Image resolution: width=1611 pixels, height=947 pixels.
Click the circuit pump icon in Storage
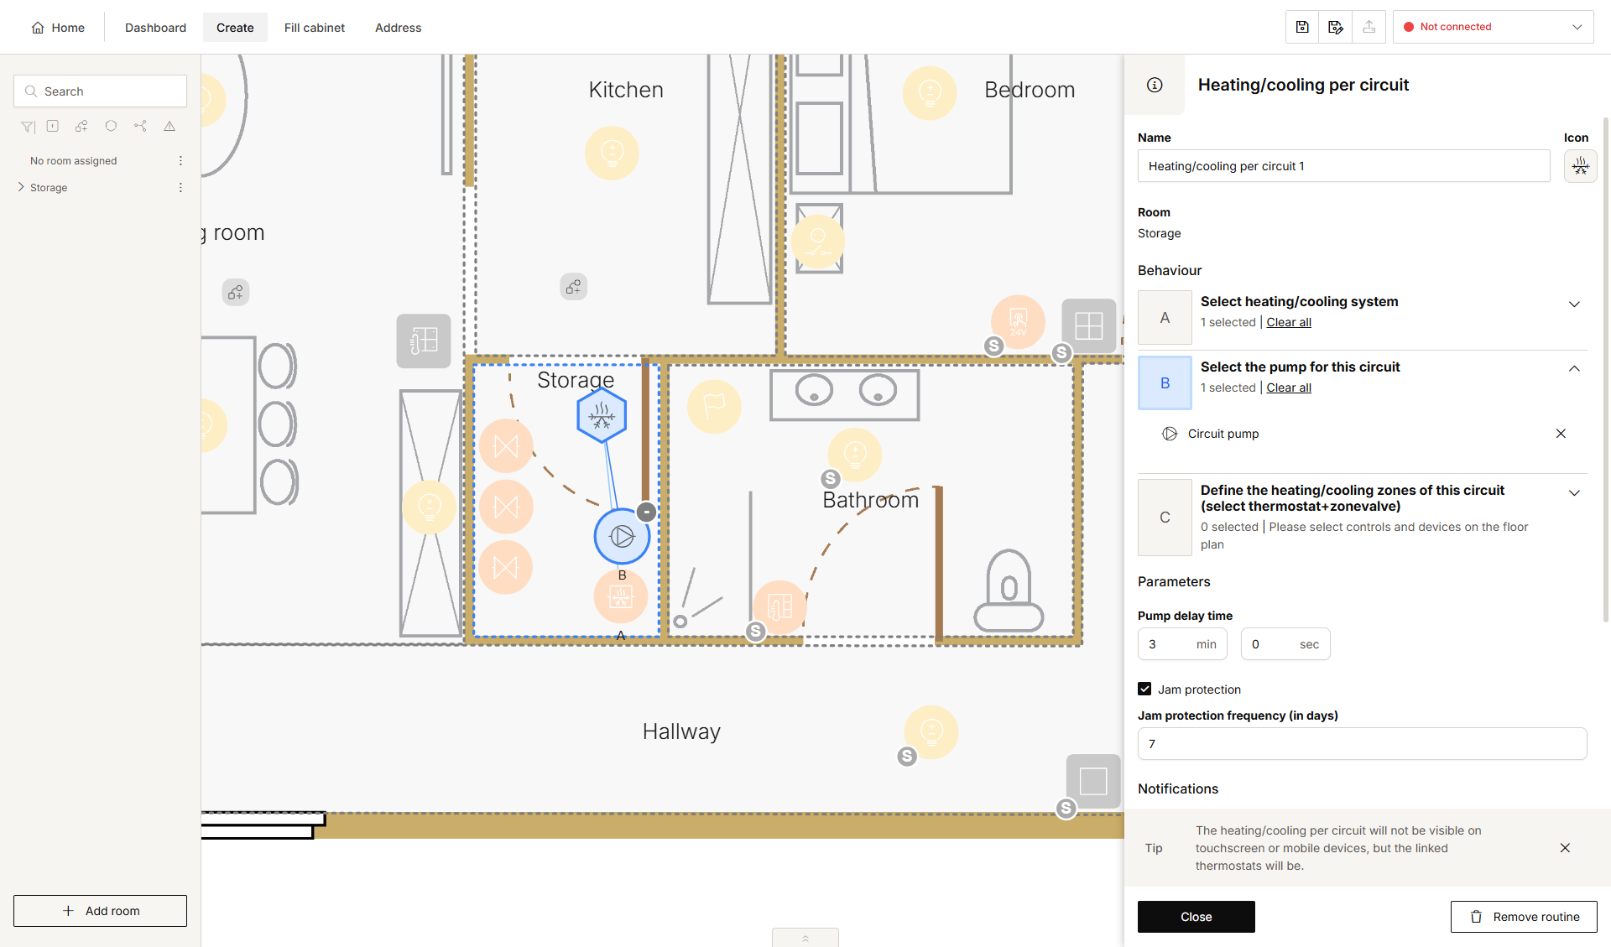pos(622,536)
